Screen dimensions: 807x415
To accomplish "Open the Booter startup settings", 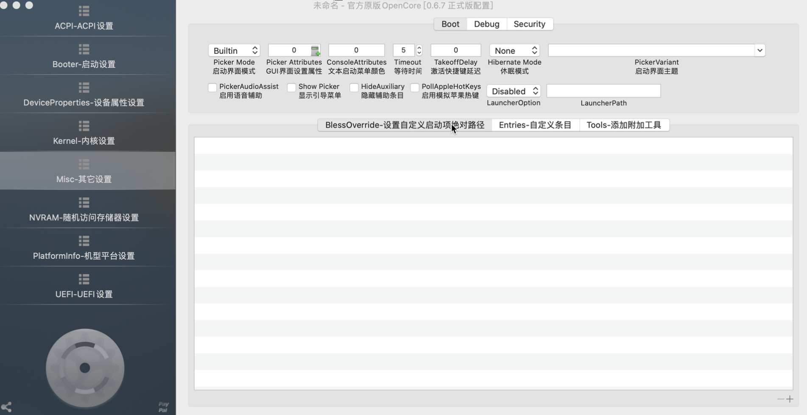I will point(84,57).
